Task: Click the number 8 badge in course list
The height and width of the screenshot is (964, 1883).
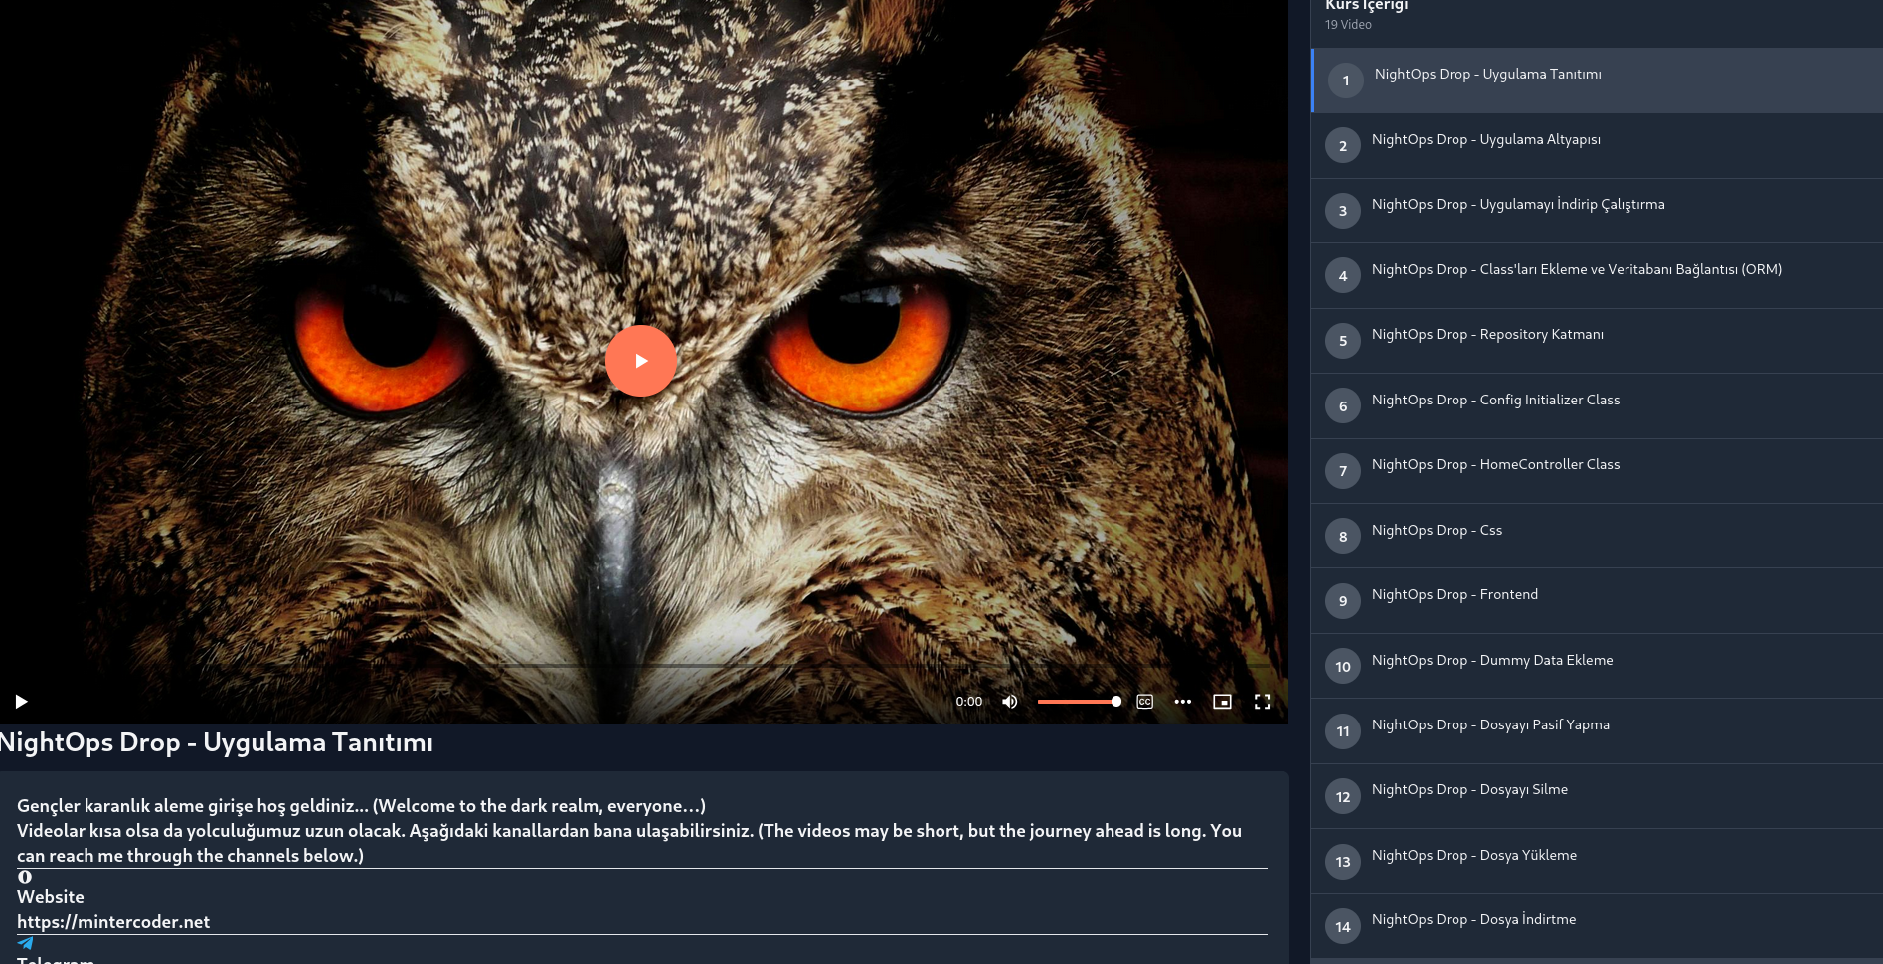Action: coord(1343,537)
